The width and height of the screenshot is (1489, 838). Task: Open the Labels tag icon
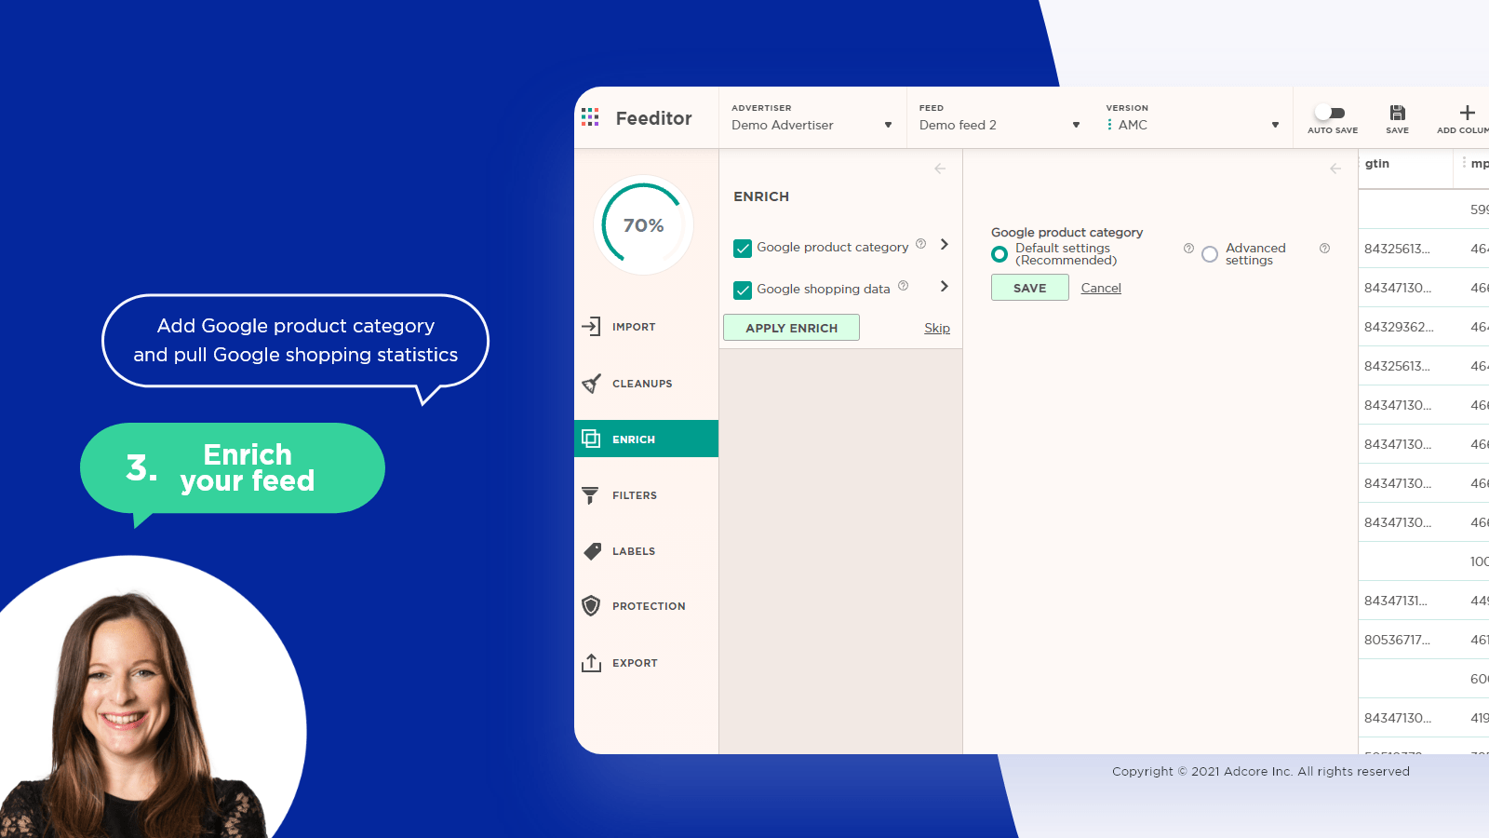click(592, 551)
